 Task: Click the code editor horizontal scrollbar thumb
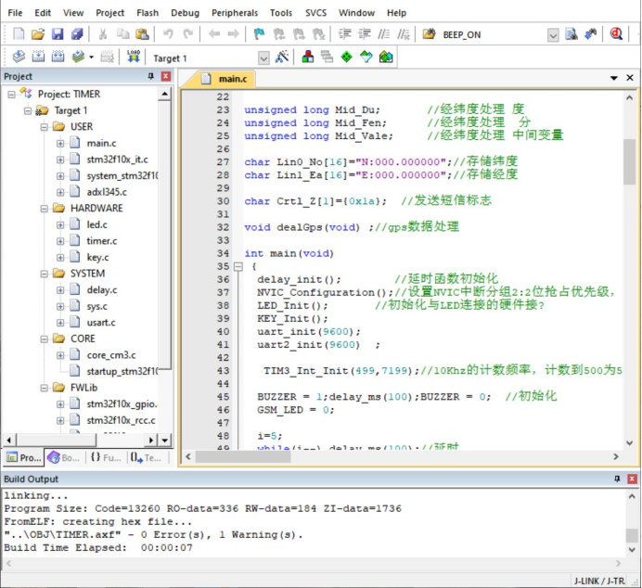(x=243, y=456)
